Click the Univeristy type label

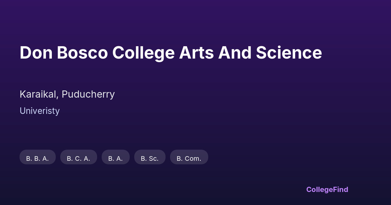[39, 111]
